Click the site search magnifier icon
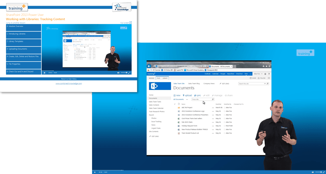The width and height of the screenshot is (326, 174). point(268,84)
